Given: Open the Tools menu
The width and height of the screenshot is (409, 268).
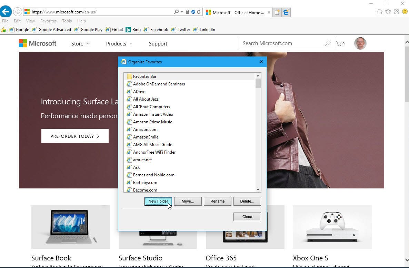Looking at the screenshot, I should 67,21.
